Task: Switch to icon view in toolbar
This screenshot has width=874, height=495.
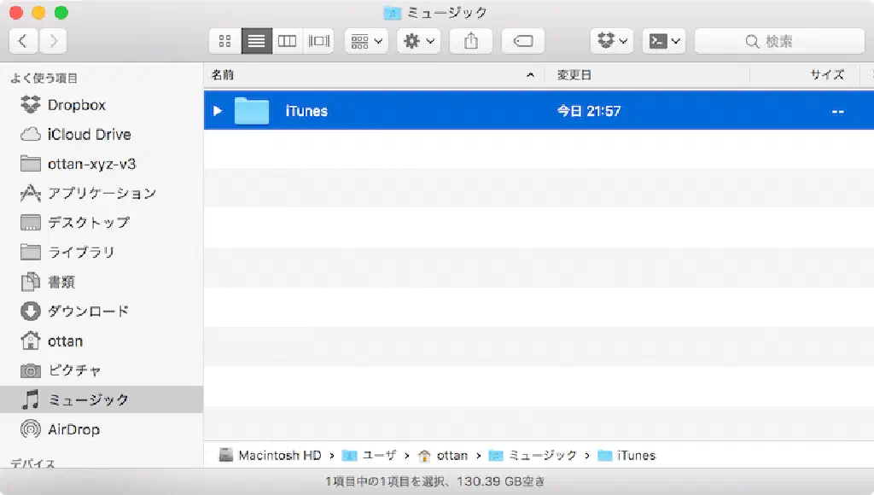Action: tap(225, 41)
